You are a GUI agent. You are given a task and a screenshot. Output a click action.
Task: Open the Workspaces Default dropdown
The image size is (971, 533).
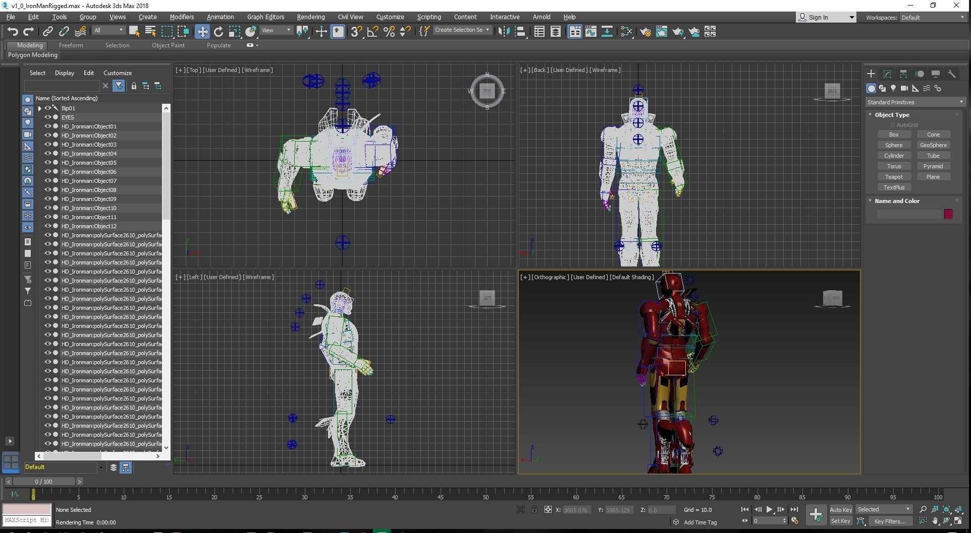[x=933, y=17]
